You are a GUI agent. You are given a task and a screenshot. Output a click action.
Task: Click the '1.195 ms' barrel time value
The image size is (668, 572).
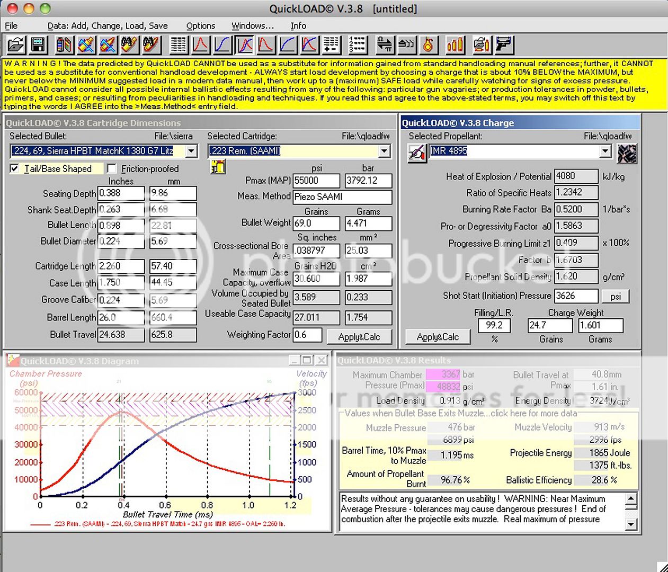point(457,455)
